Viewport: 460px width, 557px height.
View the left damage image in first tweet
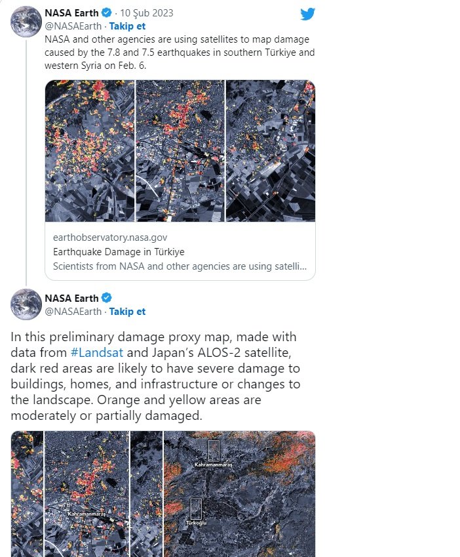89,151
